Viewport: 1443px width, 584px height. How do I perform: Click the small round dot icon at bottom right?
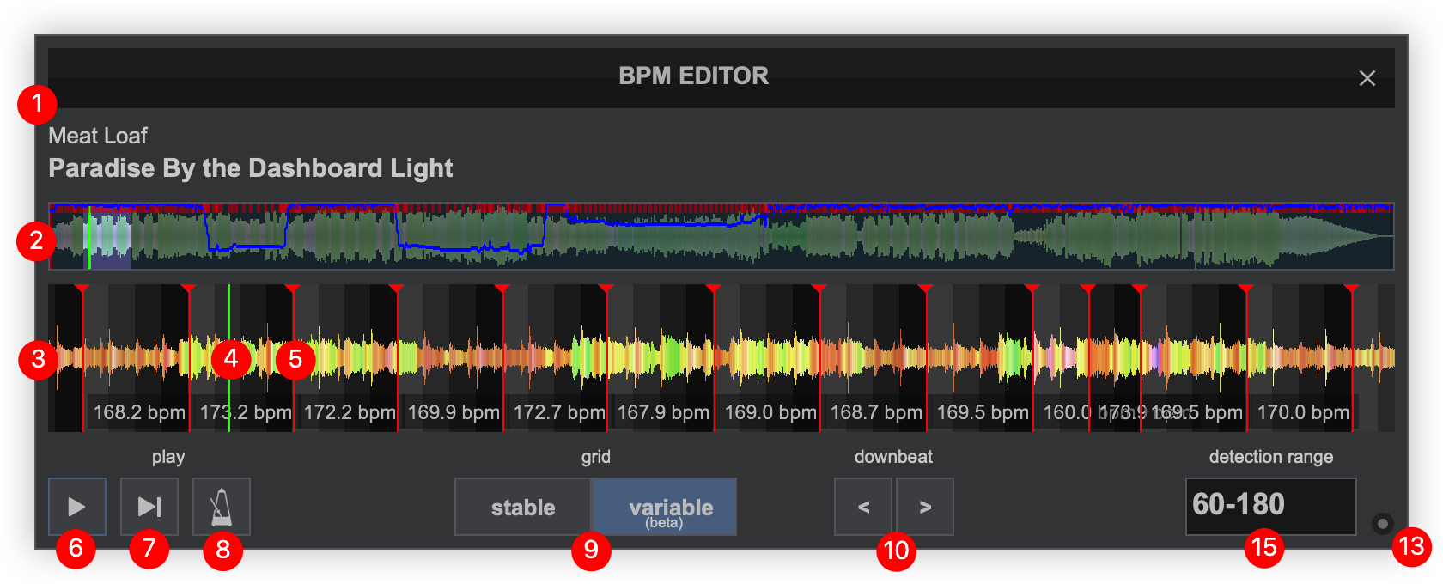1382,523
